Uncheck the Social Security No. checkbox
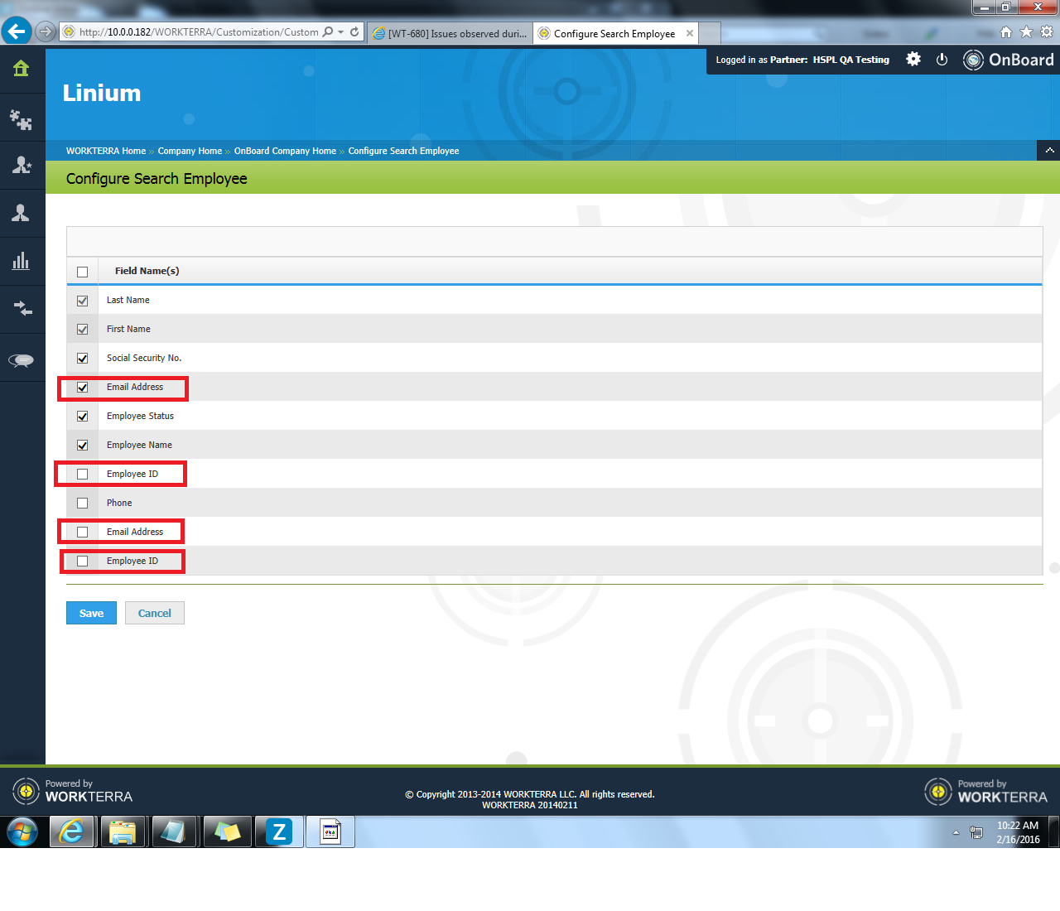Viewport: 1060px width, 911px height. (x=83, y=359)
